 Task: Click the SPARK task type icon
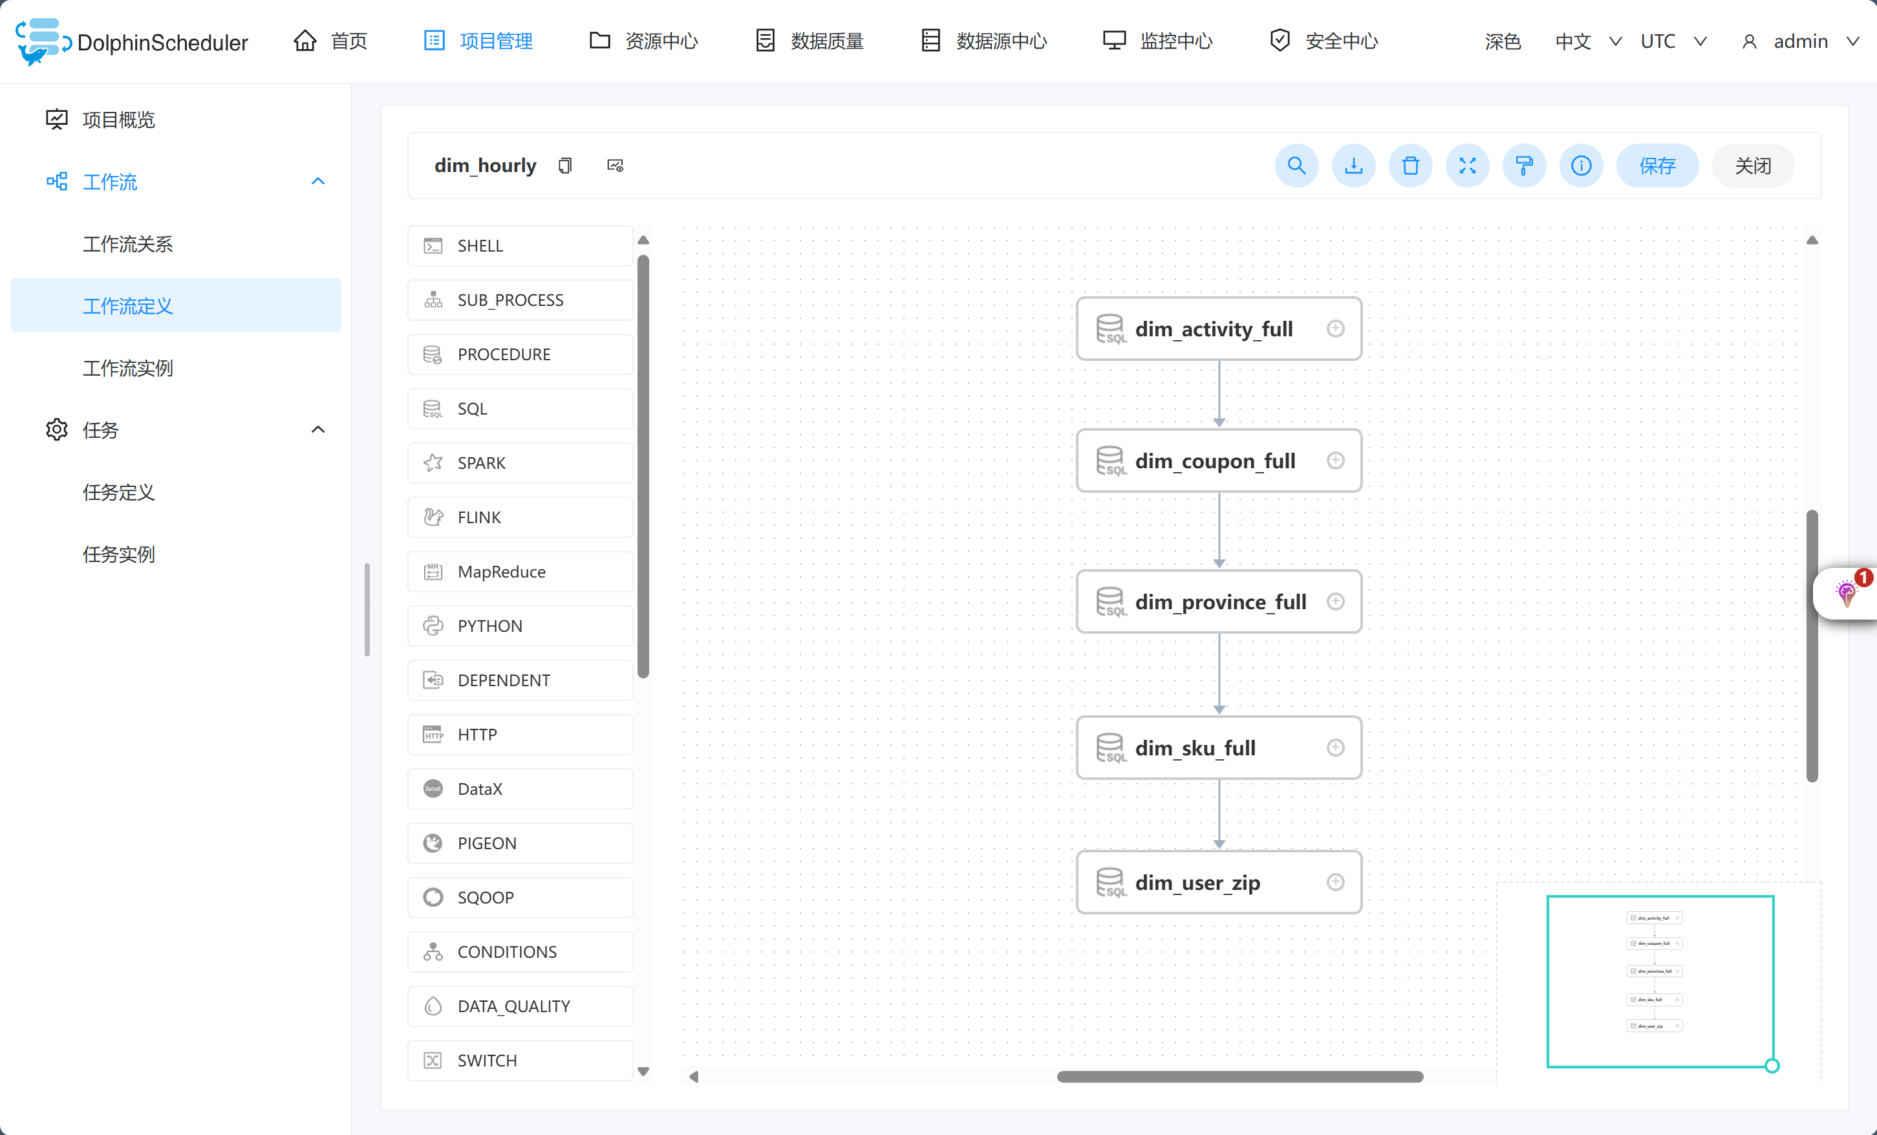pos(433,462)
